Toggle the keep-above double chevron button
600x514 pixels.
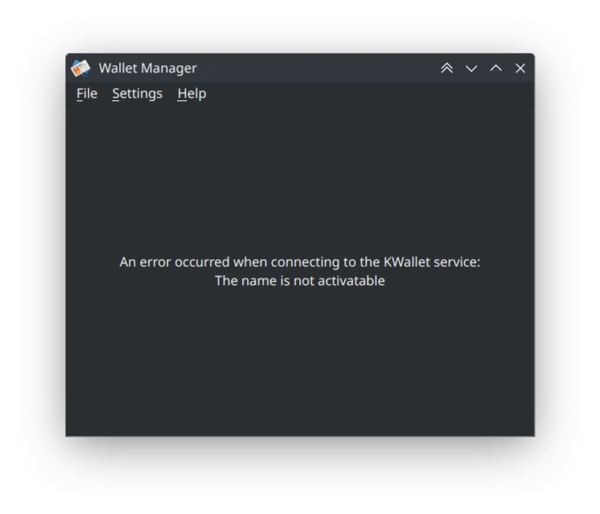click(x=447, y=68)
